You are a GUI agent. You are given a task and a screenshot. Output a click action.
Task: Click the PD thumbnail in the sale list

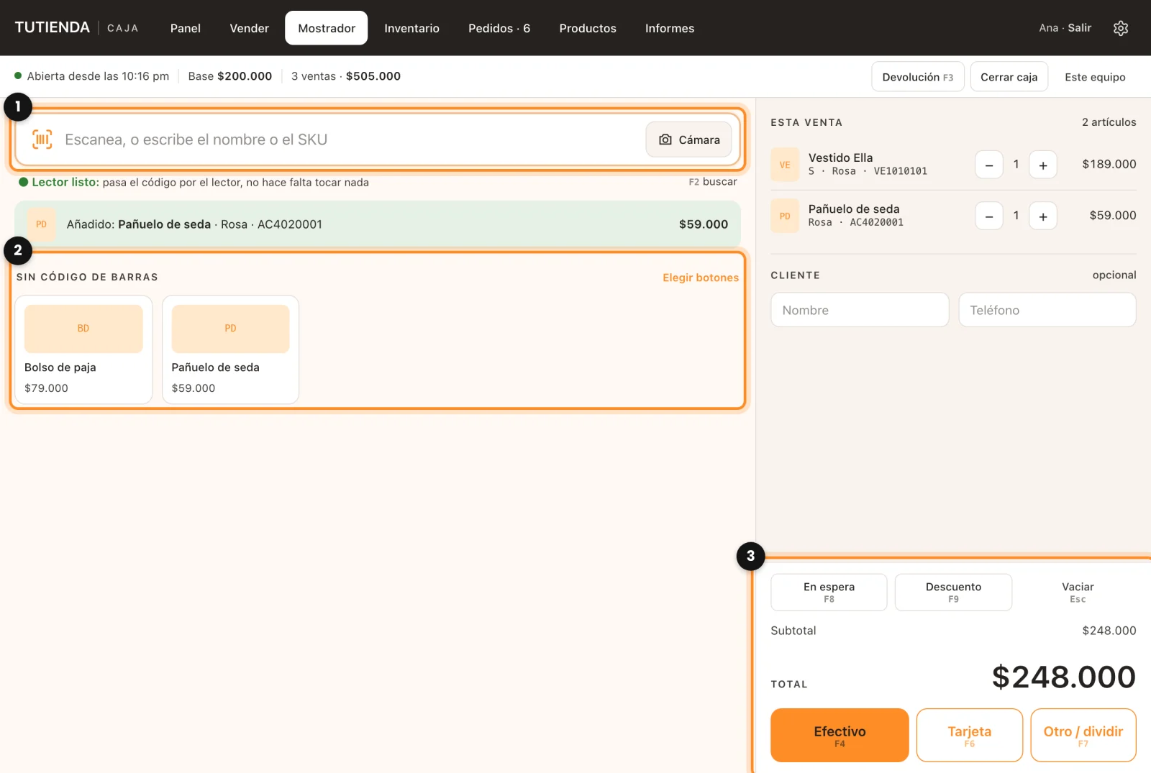coord(785,216)
